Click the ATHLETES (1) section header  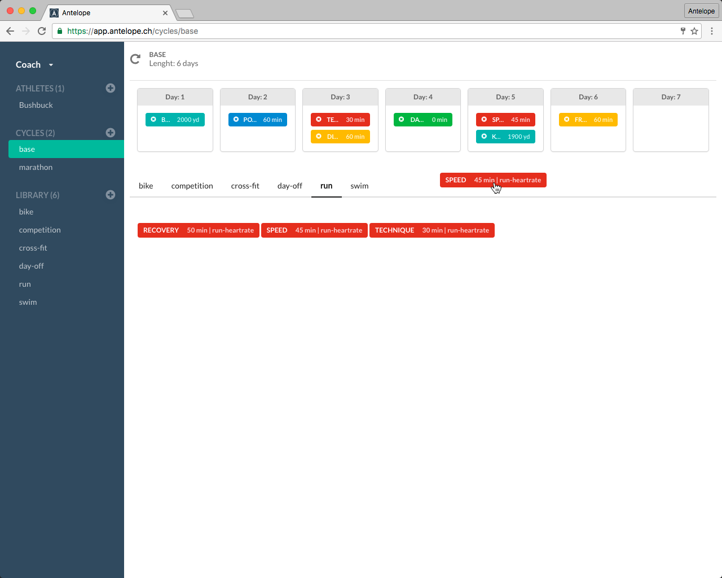(x=40, y=88)
